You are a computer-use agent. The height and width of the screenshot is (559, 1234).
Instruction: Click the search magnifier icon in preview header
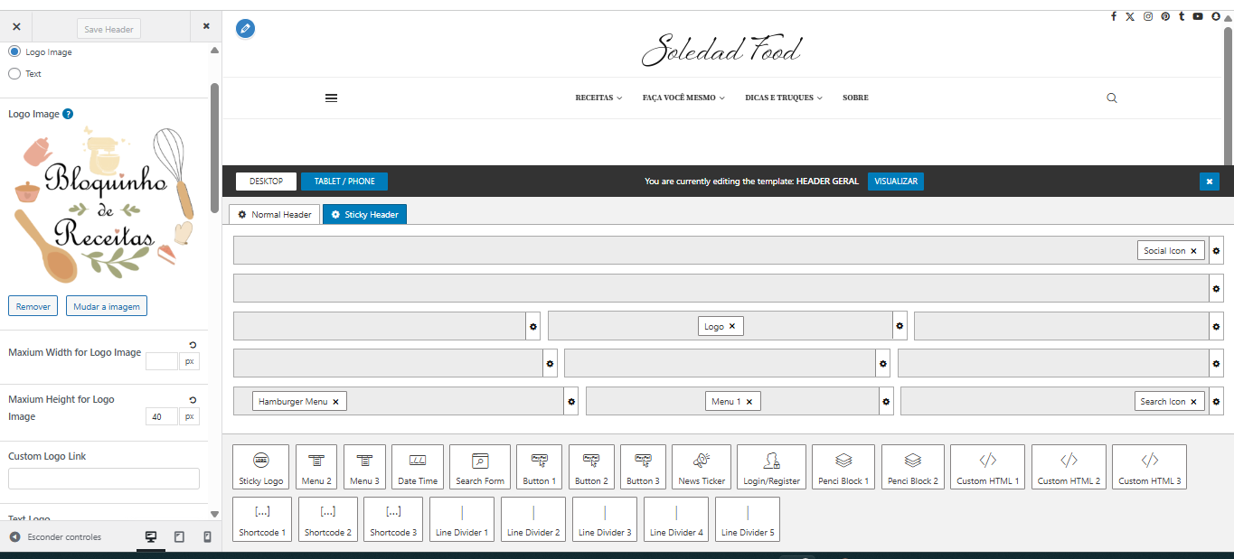click(1112, 98)
